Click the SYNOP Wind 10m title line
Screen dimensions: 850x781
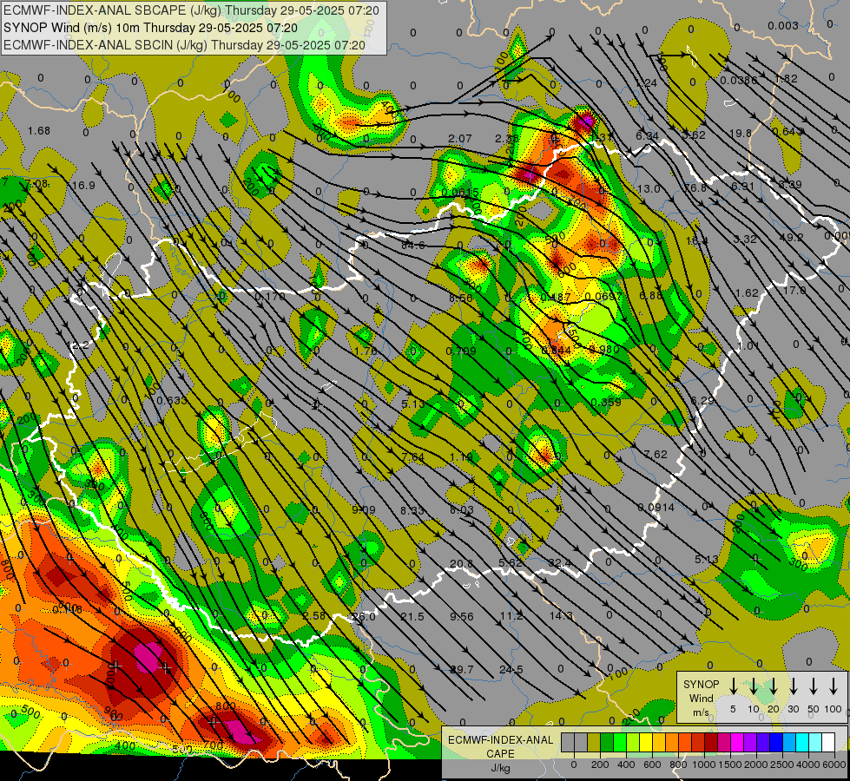[150, 28]
